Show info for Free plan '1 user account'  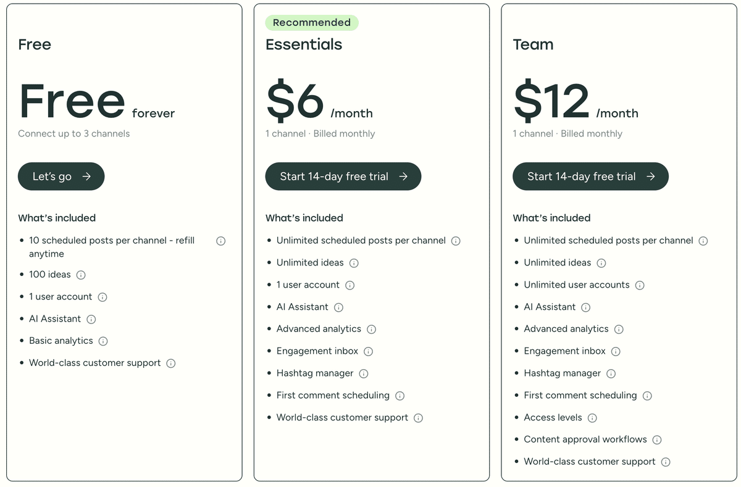pyautogui.click(x=103, y=297)
